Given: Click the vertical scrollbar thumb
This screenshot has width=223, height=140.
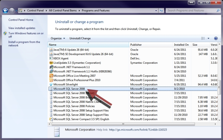Looking at the screenshot, I should click(x=219, y=87).
